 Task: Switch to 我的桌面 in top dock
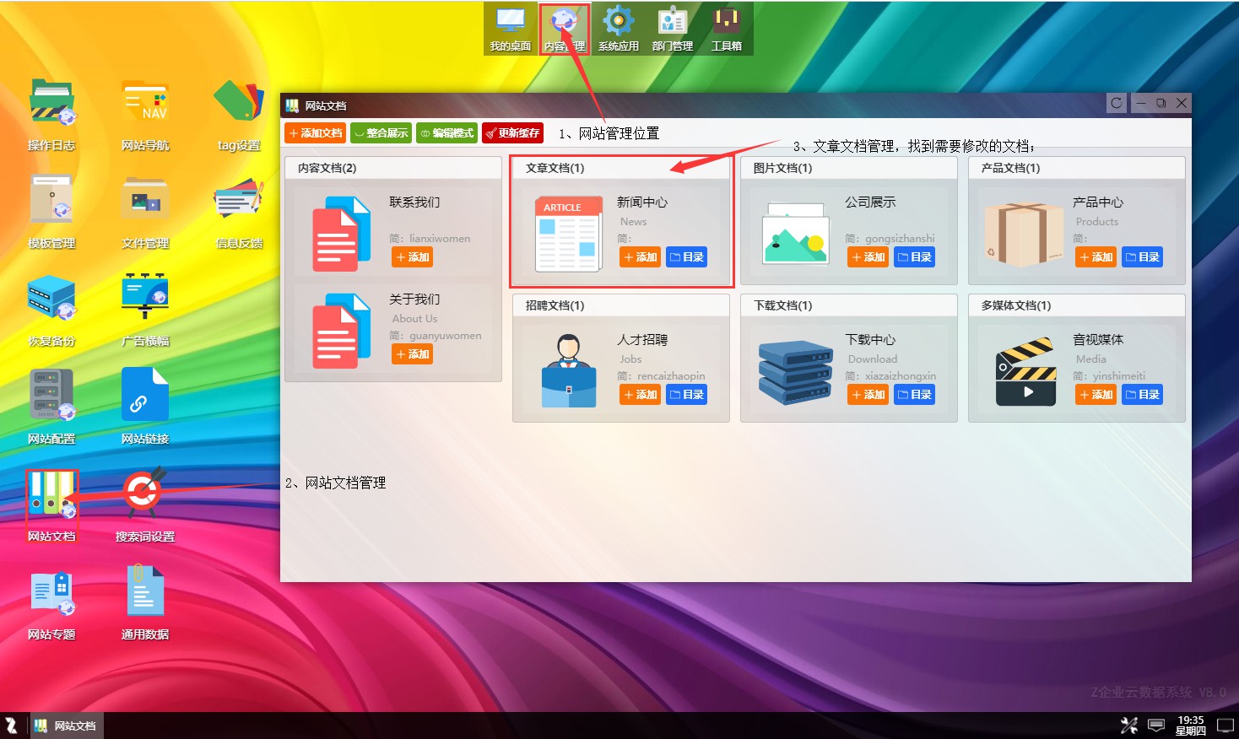pos(511,29)
